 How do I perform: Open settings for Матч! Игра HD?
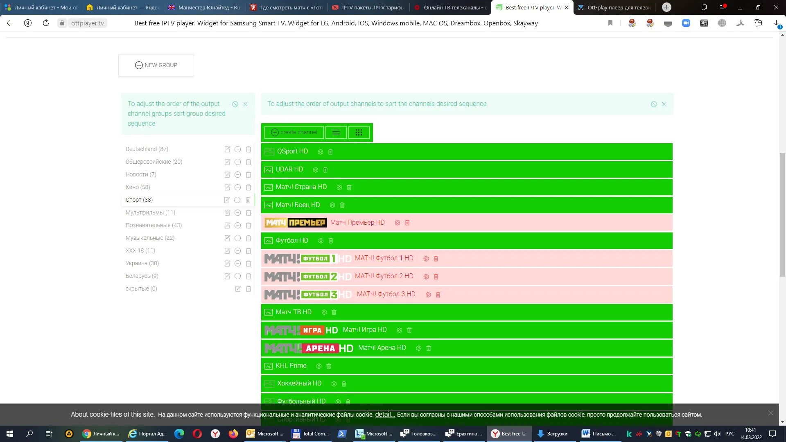point(400,330)
